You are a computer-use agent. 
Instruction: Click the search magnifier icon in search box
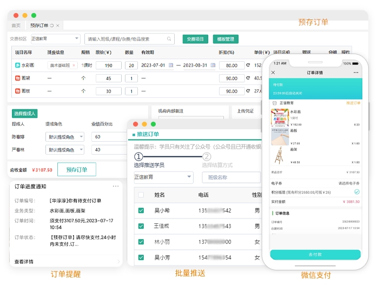point(169,39)
